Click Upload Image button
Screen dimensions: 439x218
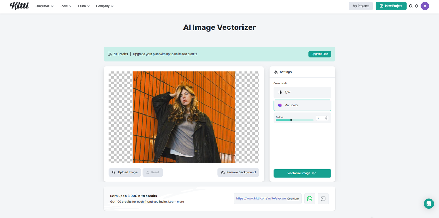(x=125, y=172)
